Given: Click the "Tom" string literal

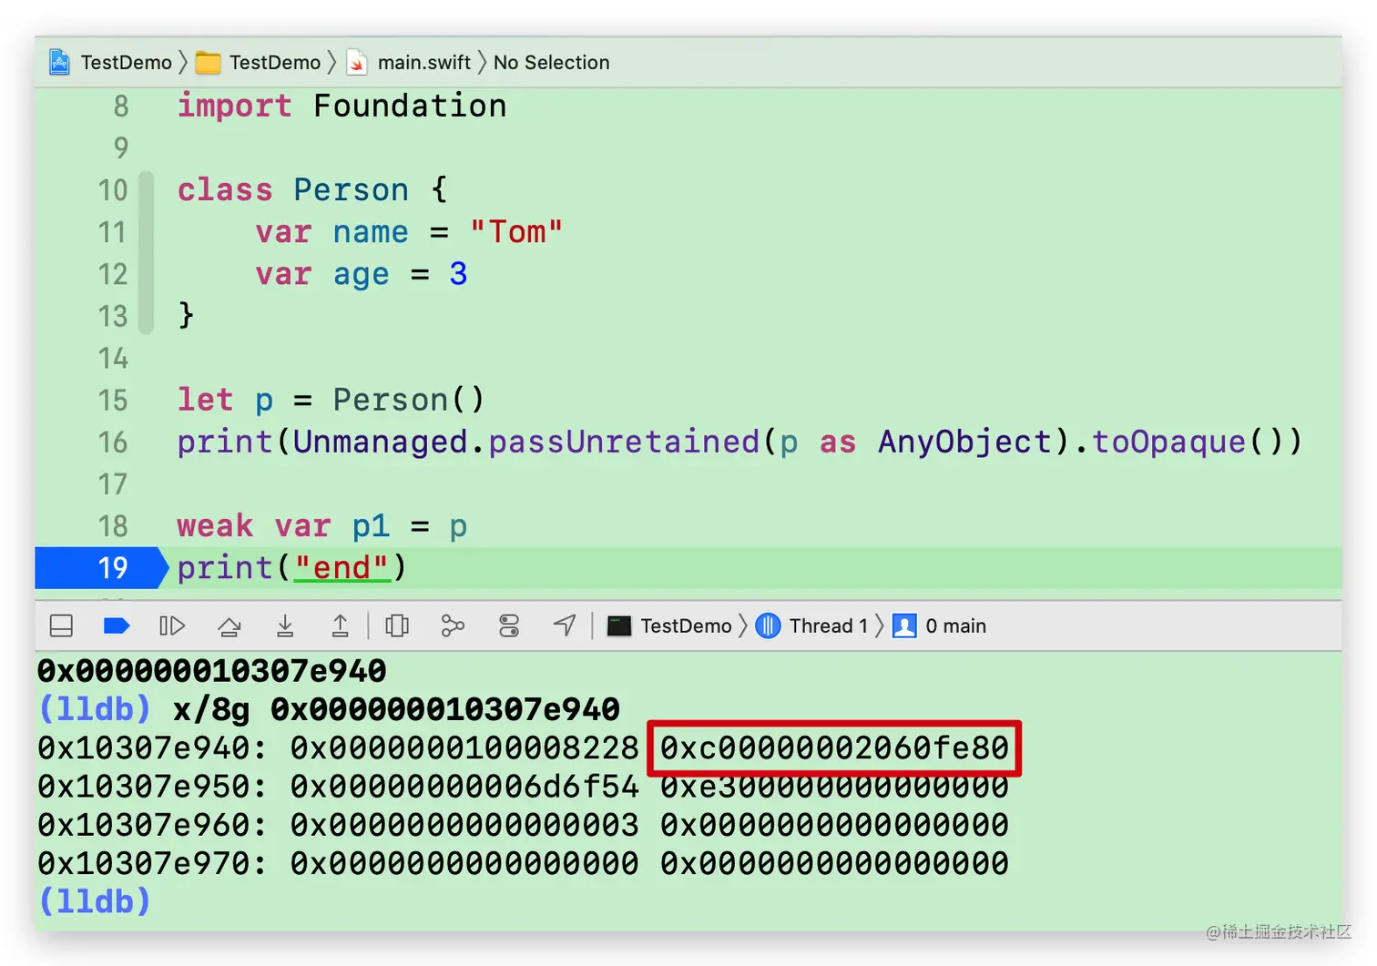Looking at the screenshot, I should pyautogui.click(x=516, y=232).
